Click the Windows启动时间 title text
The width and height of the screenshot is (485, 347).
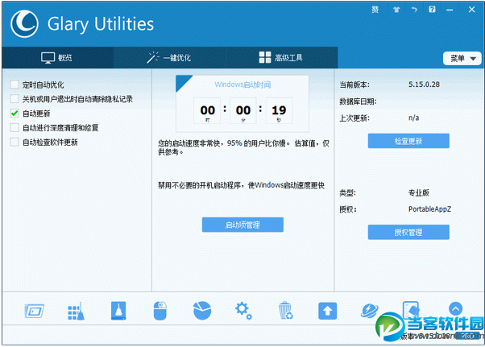pos(242,85)
